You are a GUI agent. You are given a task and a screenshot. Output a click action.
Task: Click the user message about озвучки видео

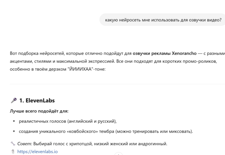pyautogui.click(x=163, y=20)
